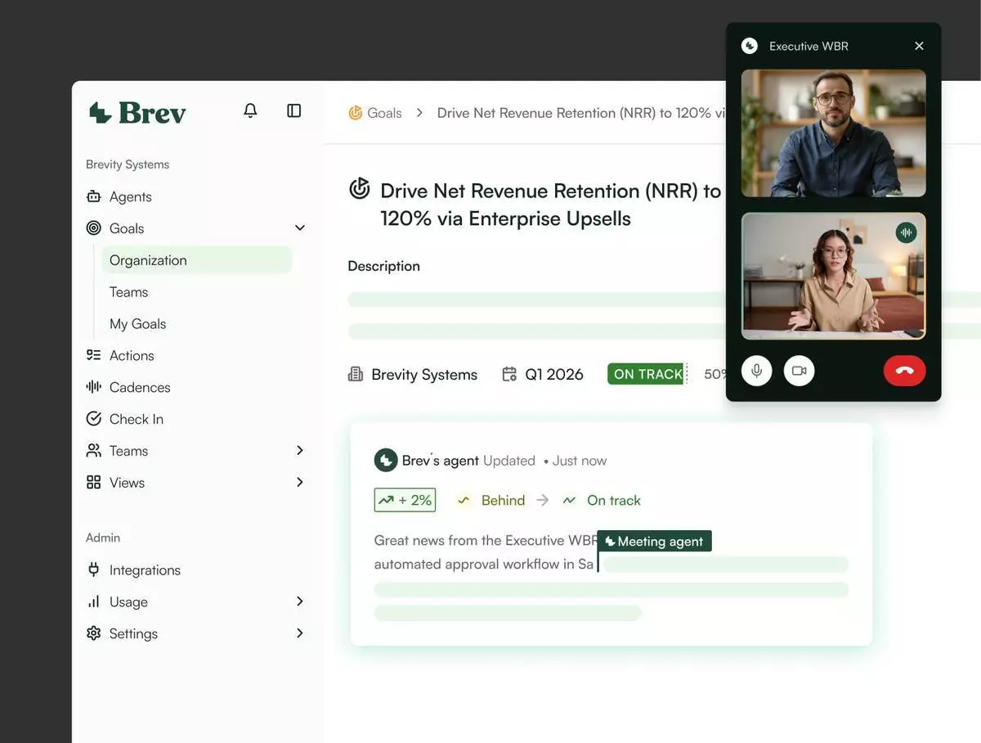Click the ON TRACK status badge

[x=647, y=374]
